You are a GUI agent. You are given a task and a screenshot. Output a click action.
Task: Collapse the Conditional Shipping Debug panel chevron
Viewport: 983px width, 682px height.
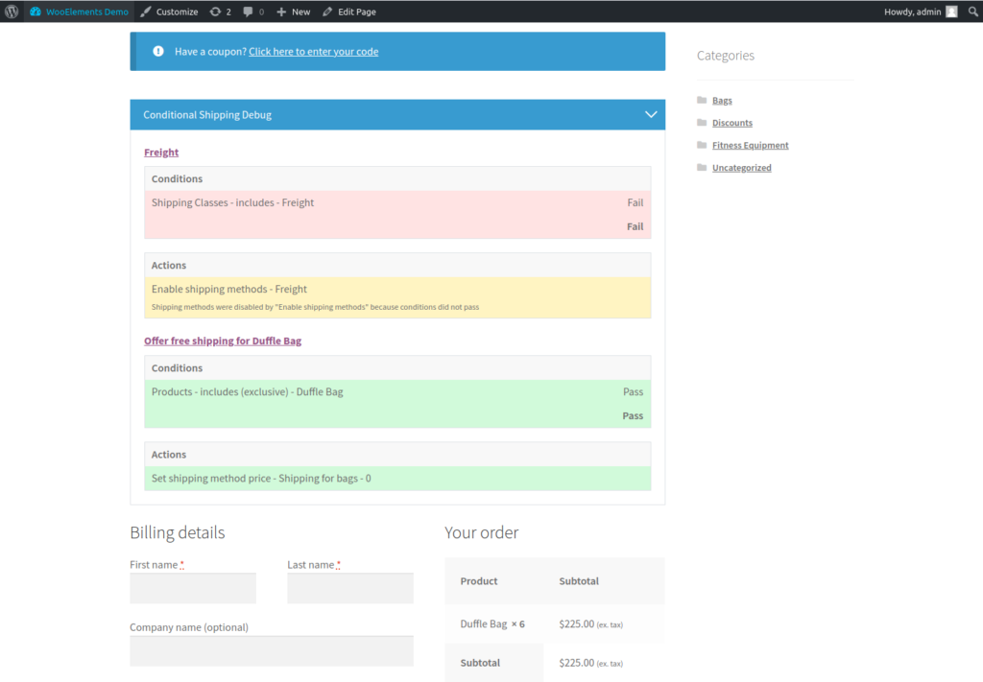pyautogui.click(x=651, y=113)
